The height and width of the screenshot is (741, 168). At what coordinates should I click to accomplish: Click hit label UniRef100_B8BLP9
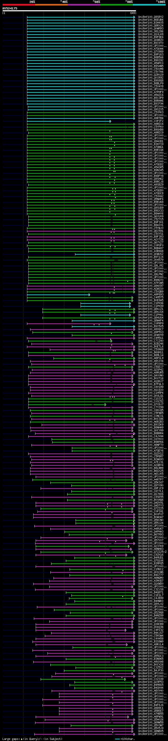pyautogui.click(x=150, y=83)
